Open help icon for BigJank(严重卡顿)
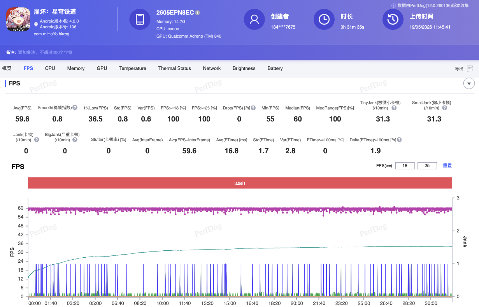Image resolution: width=479 pixels, height=307 pixels. point(75,140)
